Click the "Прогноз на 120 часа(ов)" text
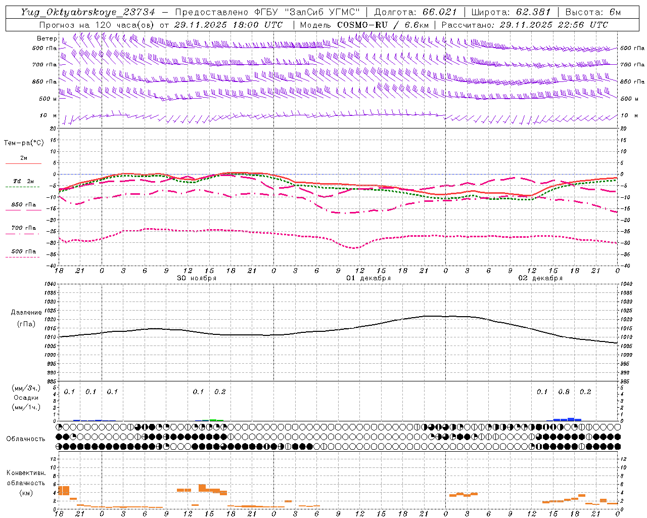The height and width of the screenshot is (518, 647). coord(98,24)
